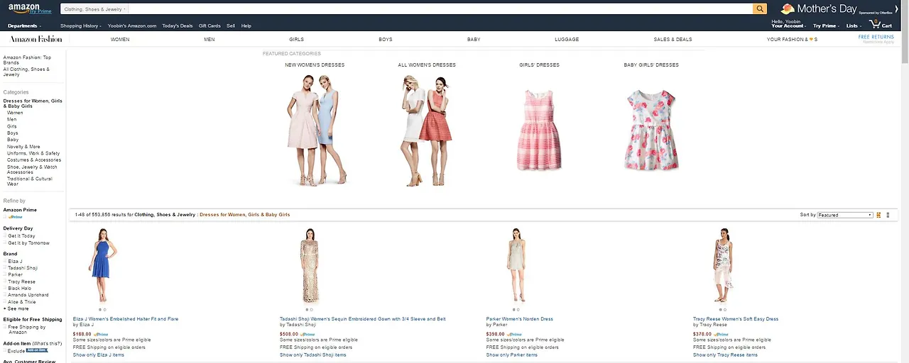Click the Mother's Day flower graphic
Image resolution: width=909 pixels, height=363 pixels.
[788, 9]
